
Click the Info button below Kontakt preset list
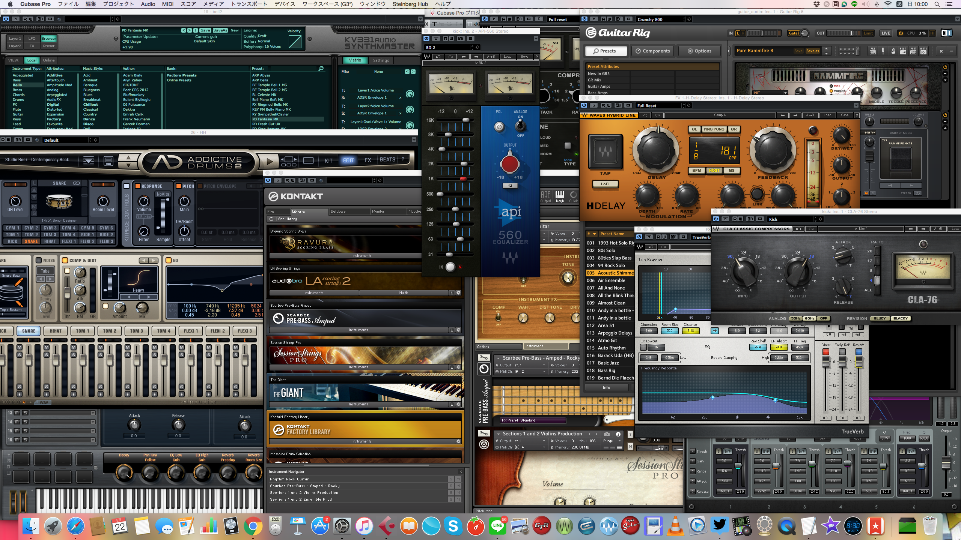[606, 388]
